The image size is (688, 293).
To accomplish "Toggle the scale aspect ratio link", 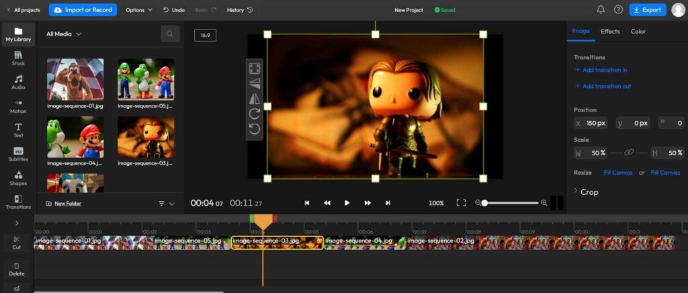I will pos(629,153).
